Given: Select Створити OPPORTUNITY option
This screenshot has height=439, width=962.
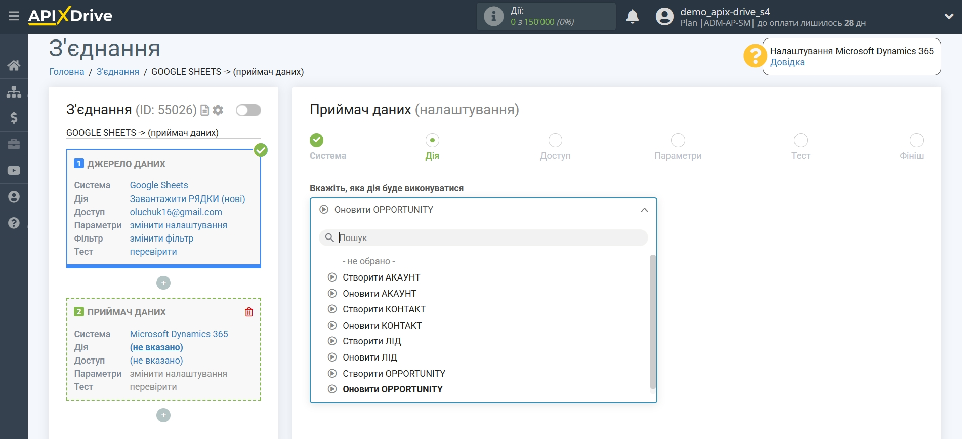Looking at the screenshot, I should pos(394,374).
